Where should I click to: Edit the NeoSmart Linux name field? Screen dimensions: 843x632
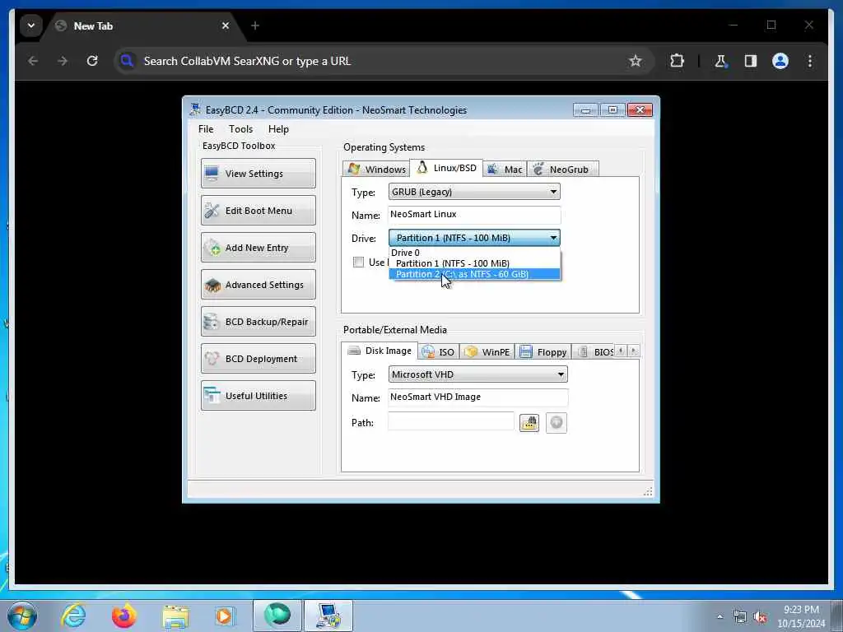474,215
